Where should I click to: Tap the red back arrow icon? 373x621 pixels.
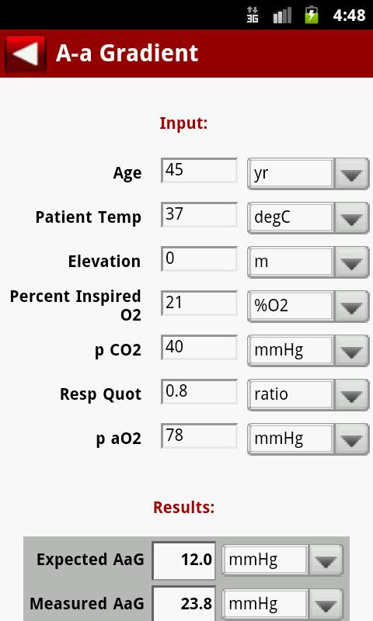pos(26,54)
